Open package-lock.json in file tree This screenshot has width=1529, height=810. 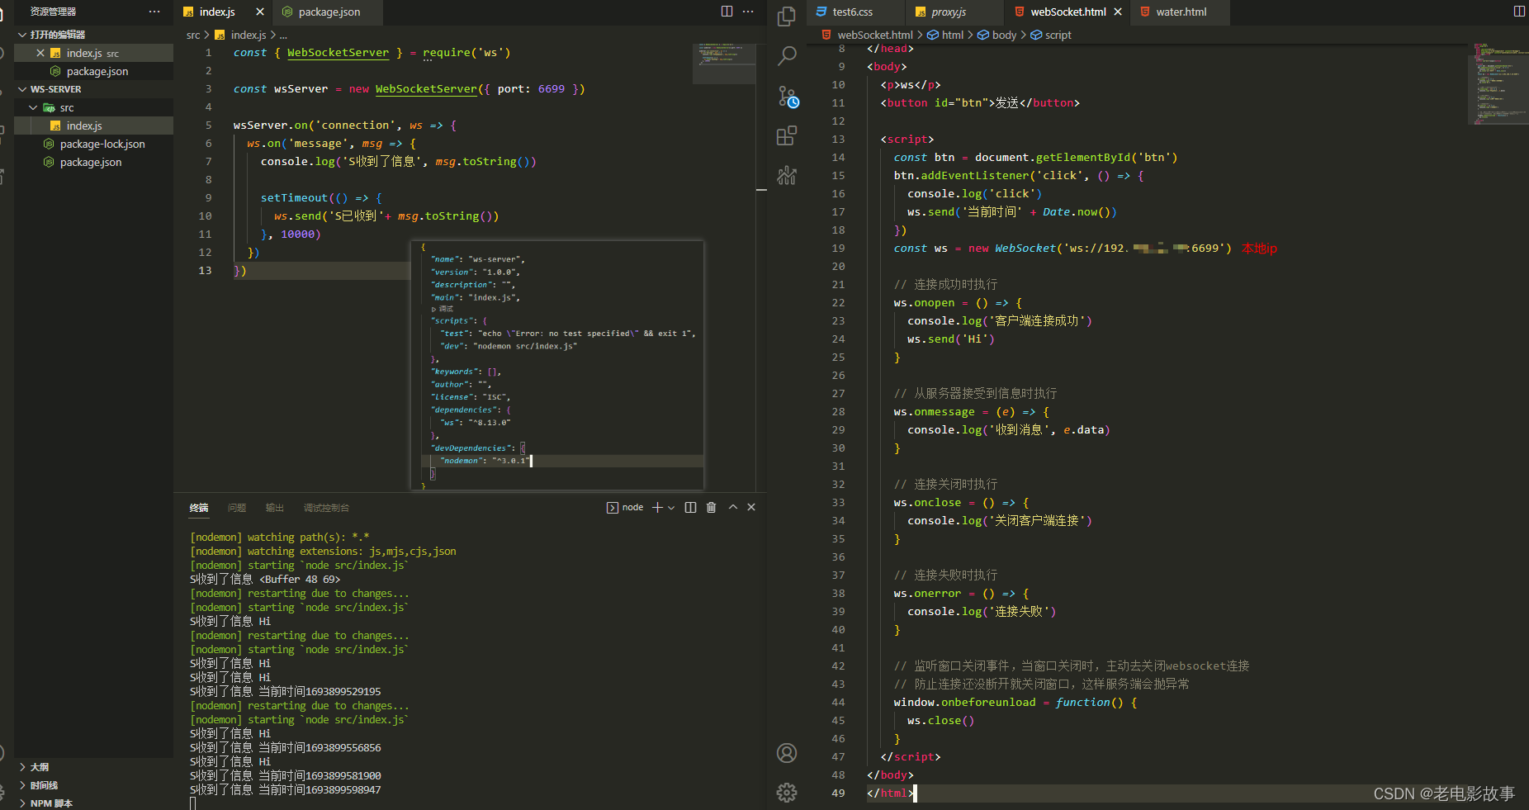(94, 144)
